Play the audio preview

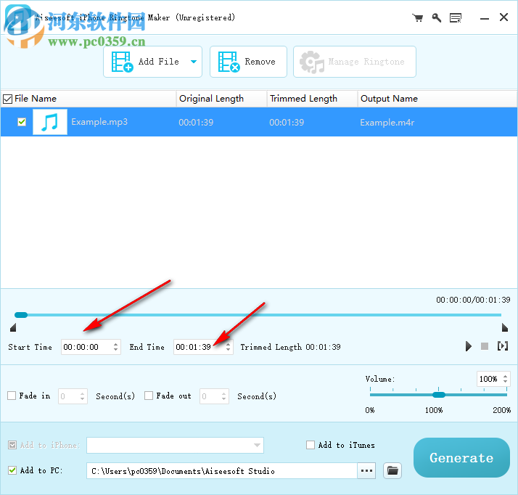[x=468, y=346]
